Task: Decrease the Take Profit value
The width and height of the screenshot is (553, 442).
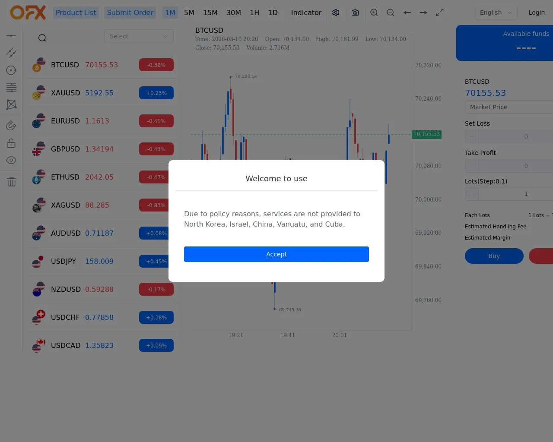Action: [x=472, y=166]
